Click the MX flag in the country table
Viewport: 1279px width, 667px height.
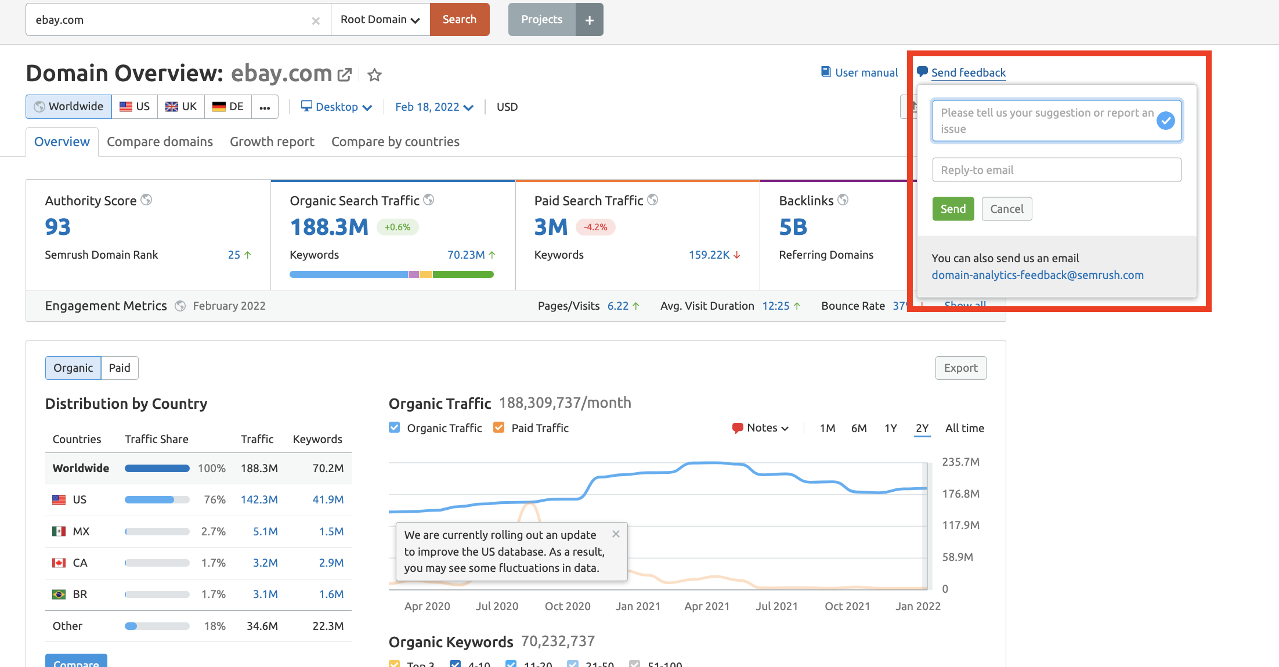coord(59,531)
